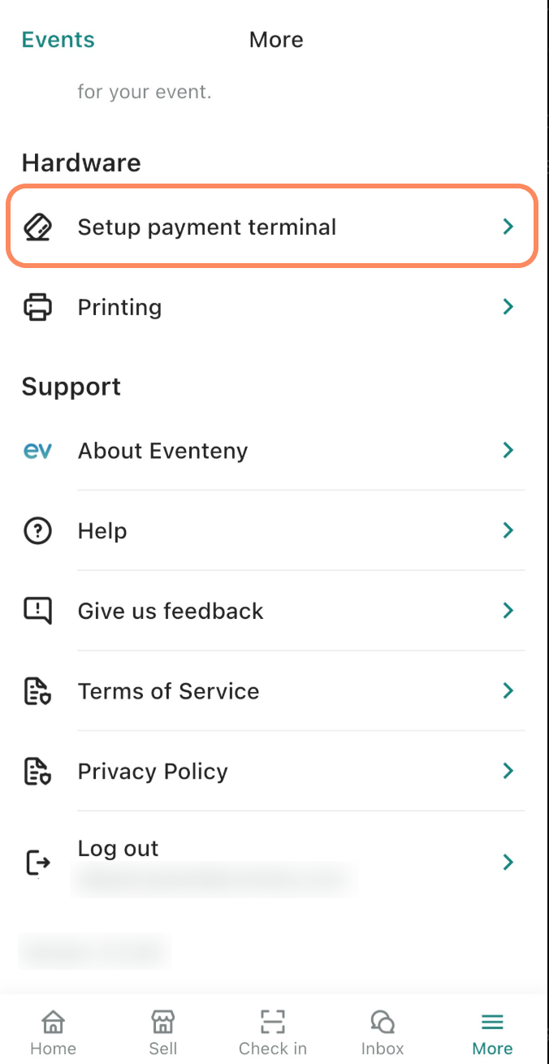This screenshot has height=1064, width=549.
Task: Go to the Check in tab
Action: (273, 1033)
